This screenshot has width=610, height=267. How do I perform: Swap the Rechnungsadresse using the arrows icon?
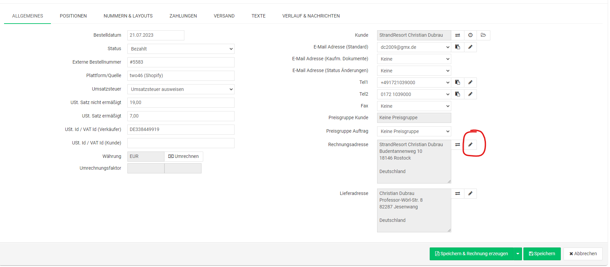click(x=457, y=145)
